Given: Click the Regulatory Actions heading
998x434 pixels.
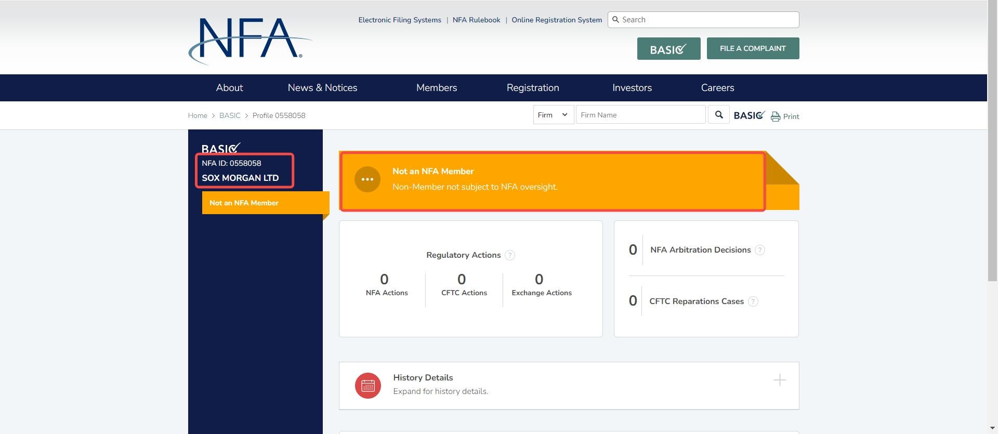Looking at the screenshot, I should tap(464, 255).
